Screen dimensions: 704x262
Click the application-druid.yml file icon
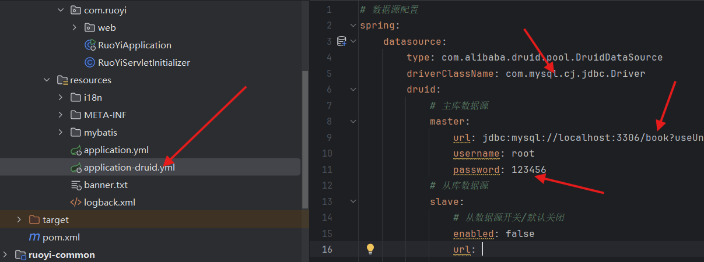click(x=75, y=168)
